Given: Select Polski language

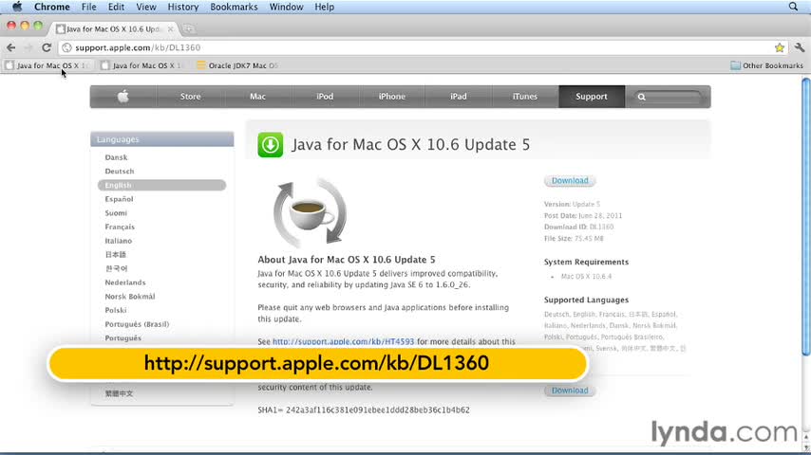Looking at the screenshot, I should pyautogui.click(x=115, y=310).
